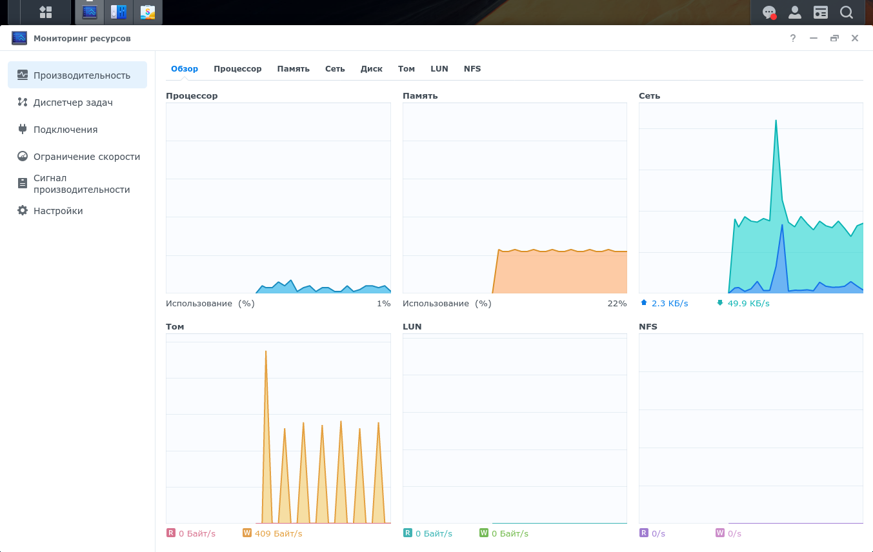
Task: Click the Процессор usage chart
Action: point(278,198)
